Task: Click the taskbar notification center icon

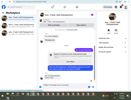Action: 128,96
